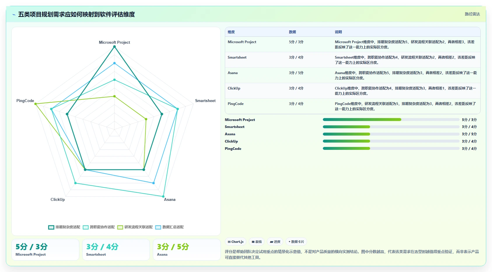Open the 3分 / 5分 Asana stat card
492x272 pixels.
[x=187, y=250]
